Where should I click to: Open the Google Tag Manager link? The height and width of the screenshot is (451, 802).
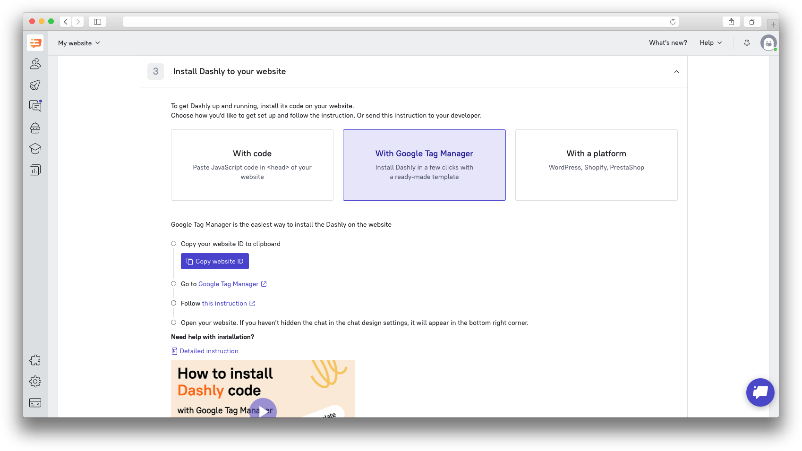232,284
